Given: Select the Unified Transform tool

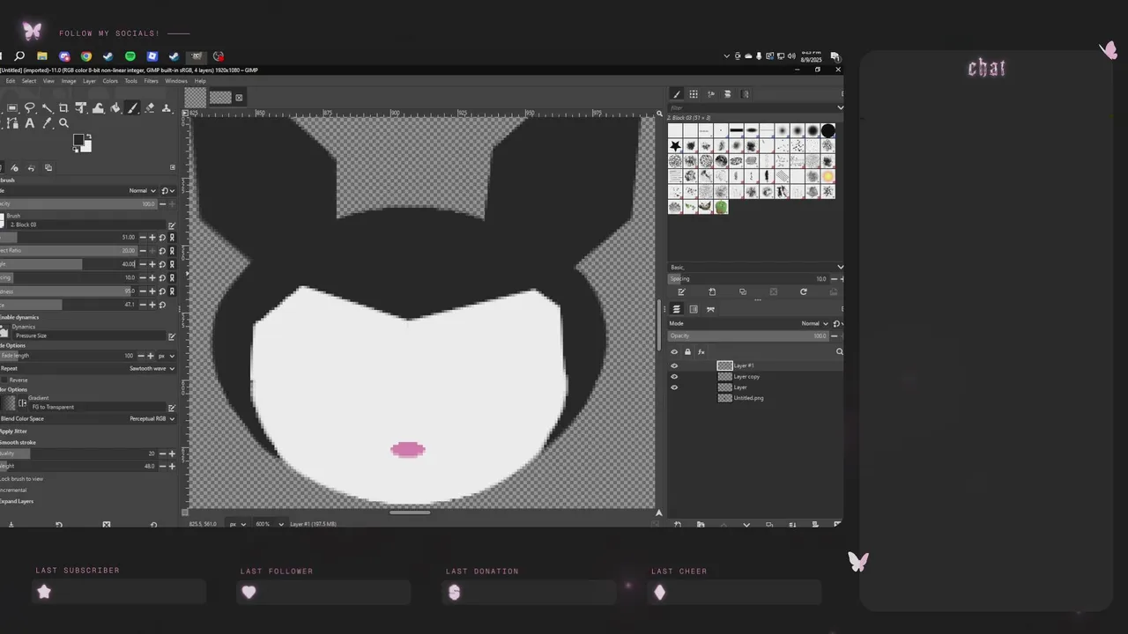Looking at the screenshot, I should click(x=81, y=107).
